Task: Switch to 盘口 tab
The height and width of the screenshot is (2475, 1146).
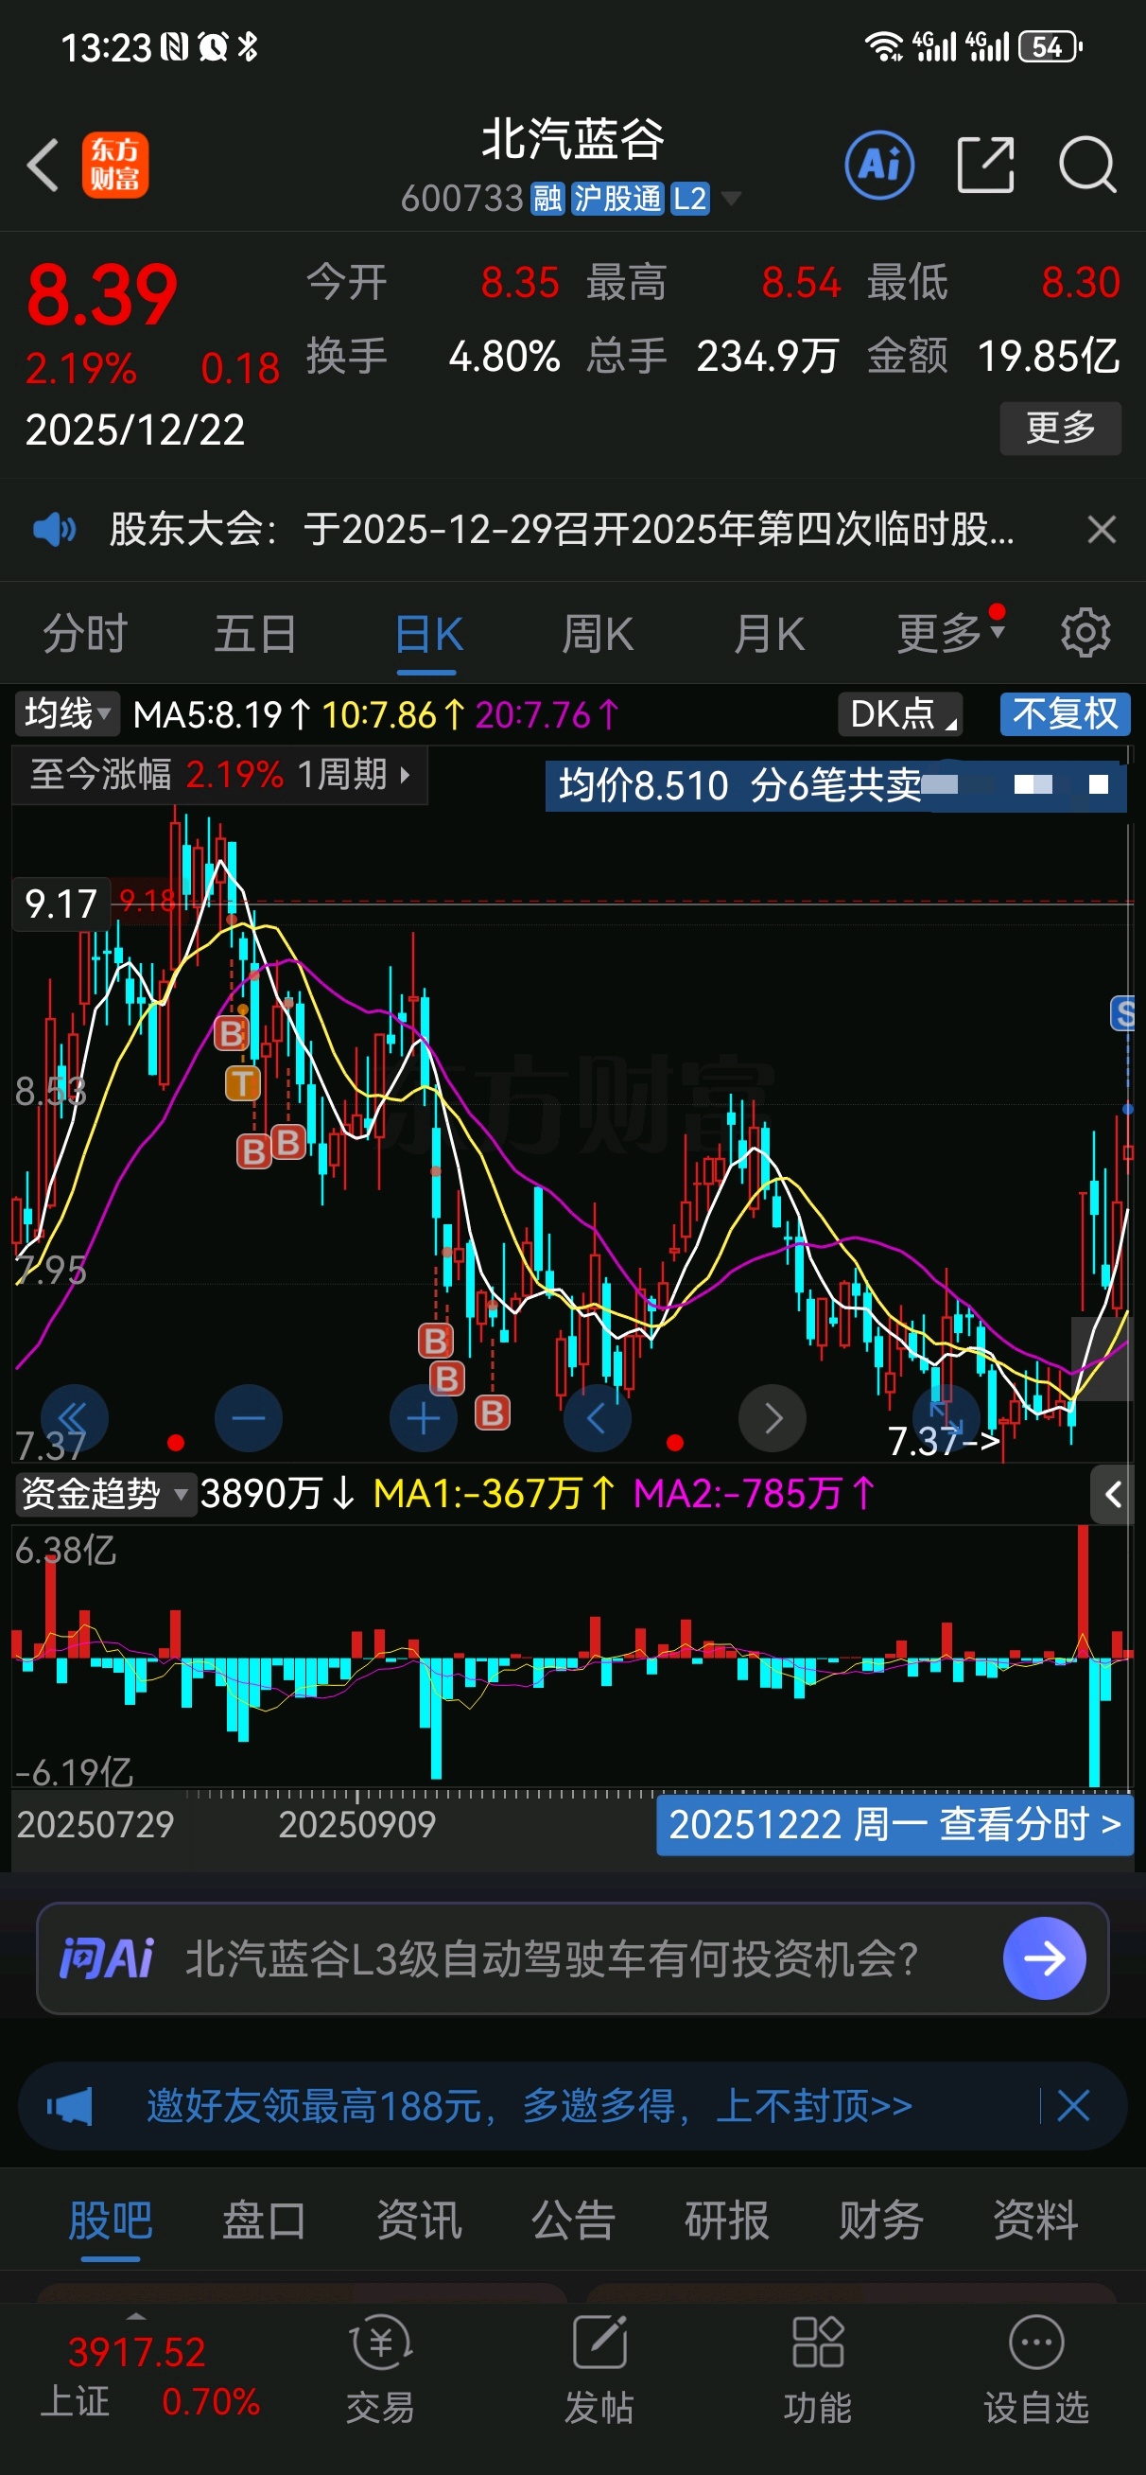Action: pos(264,2220)
